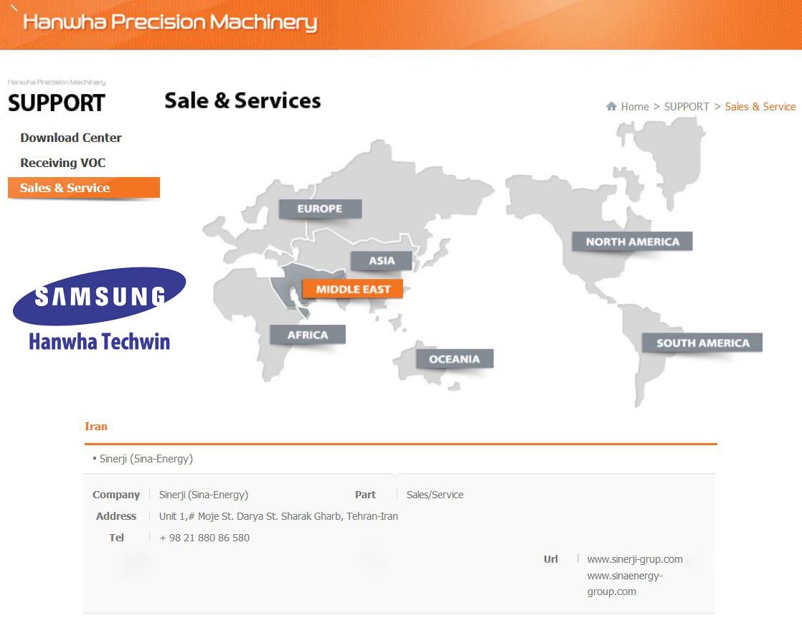This screenshot has height=618, width=802.
Task: Select the Africa region on map
Action: click(x=308, y=335)
